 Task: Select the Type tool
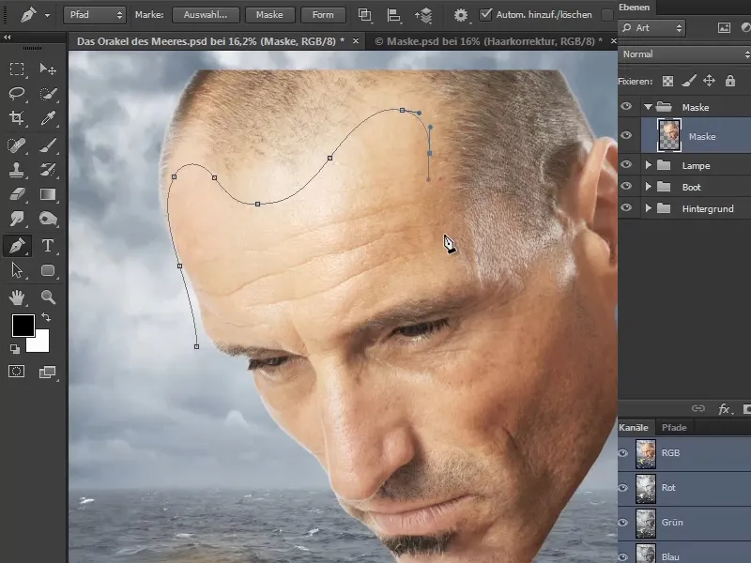click(48, 246)
